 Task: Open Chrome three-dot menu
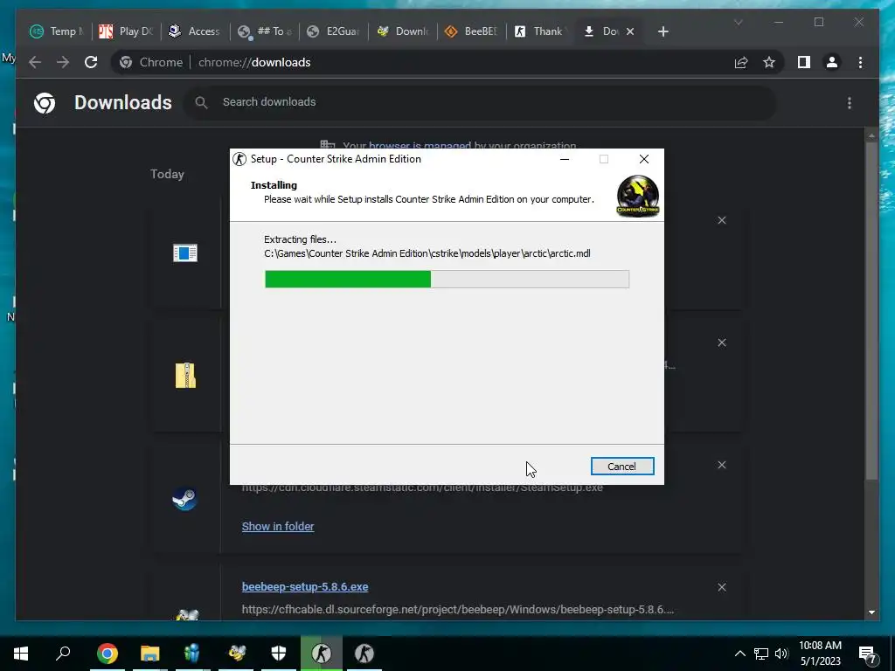point(860,62)
